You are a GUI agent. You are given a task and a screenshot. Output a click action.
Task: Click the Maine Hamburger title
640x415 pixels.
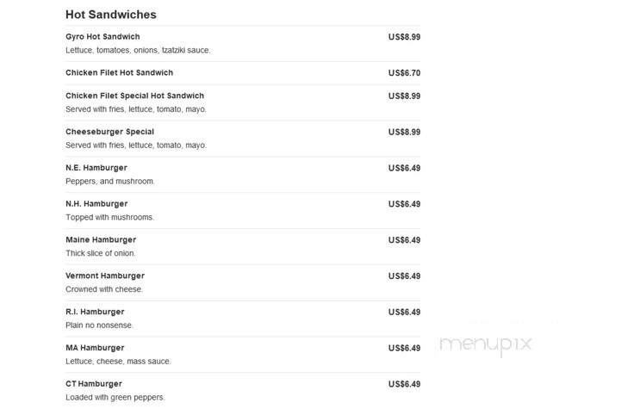(x=101, y=240)
